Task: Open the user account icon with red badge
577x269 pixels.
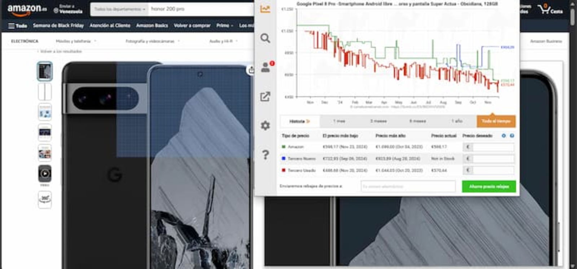Action: pos(266,67)
